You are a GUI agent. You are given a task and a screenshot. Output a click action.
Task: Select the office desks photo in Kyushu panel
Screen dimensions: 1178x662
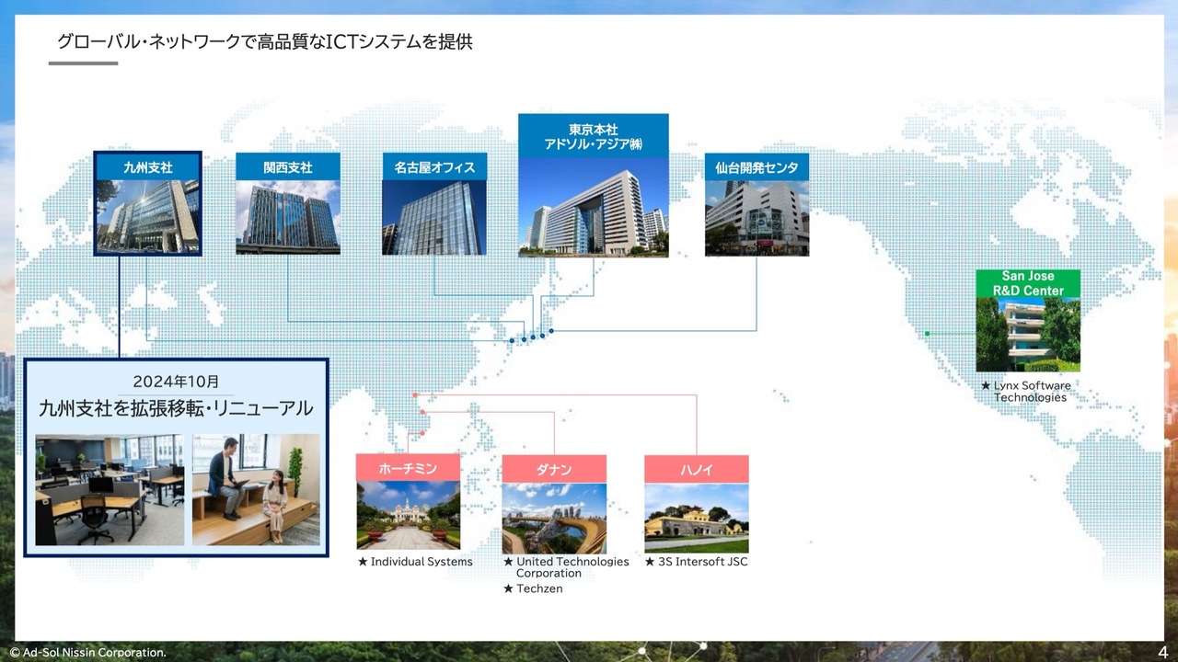(110, 489)
